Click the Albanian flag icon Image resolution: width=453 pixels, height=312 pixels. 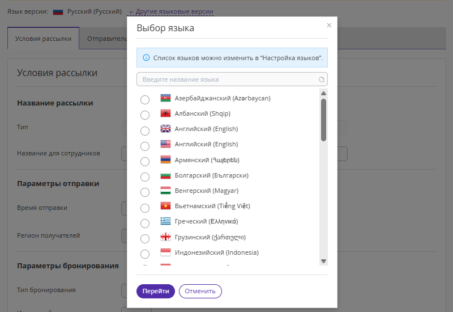(x=165, y=113)
